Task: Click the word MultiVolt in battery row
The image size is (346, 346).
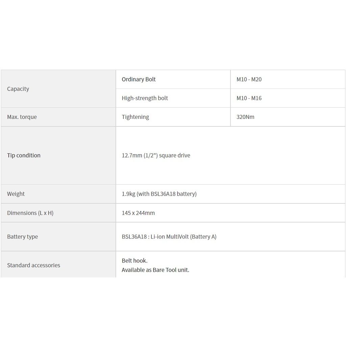Action: point(178,237)
